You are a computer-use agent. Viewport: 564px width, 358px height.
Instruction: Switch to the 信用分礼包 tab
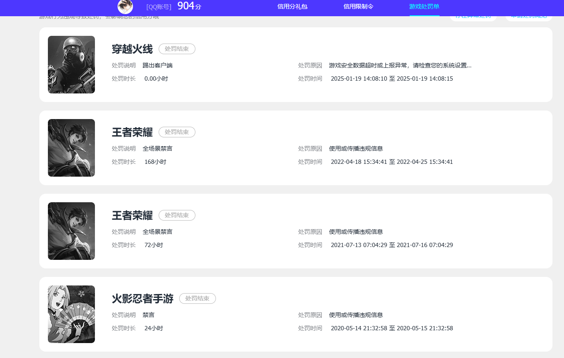[292, 7]
